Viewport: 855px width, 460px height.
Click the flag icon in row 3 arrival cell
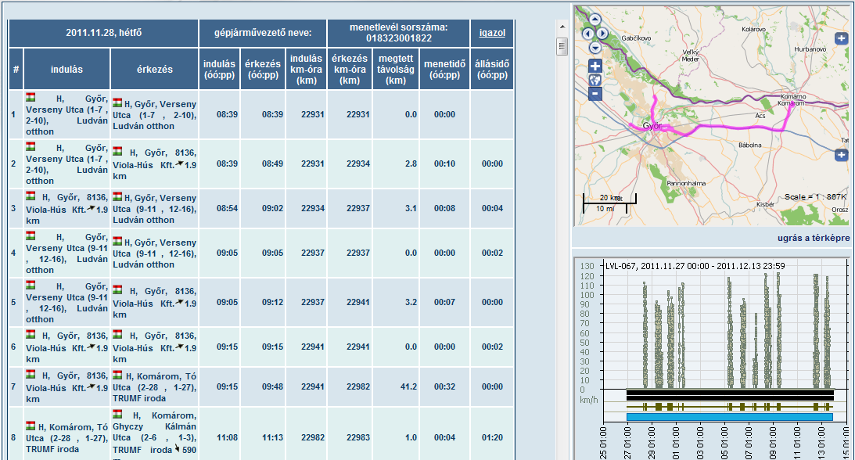[117, 196]
